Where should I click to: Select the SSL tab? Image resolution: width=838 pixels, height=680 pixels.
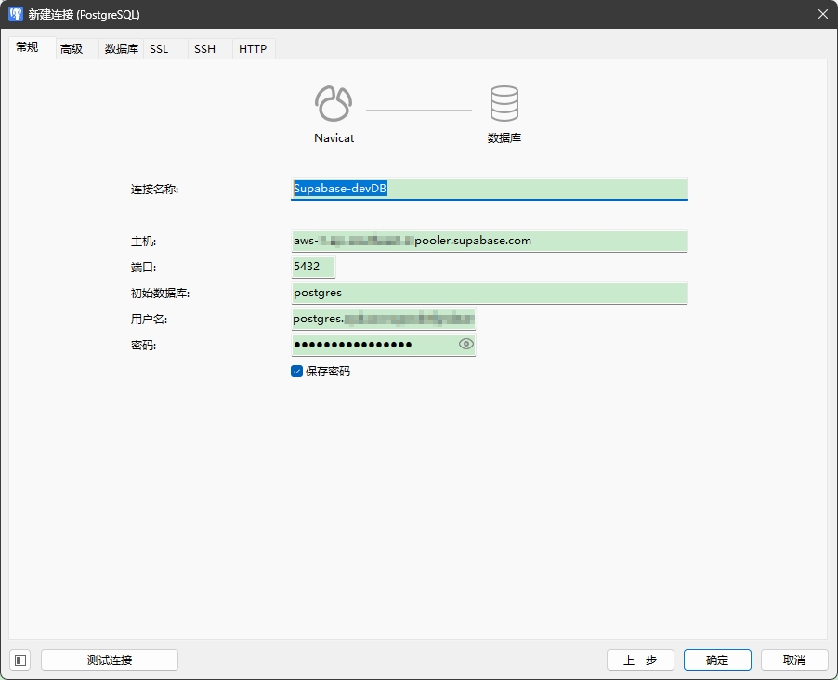[x=159, y=48]
